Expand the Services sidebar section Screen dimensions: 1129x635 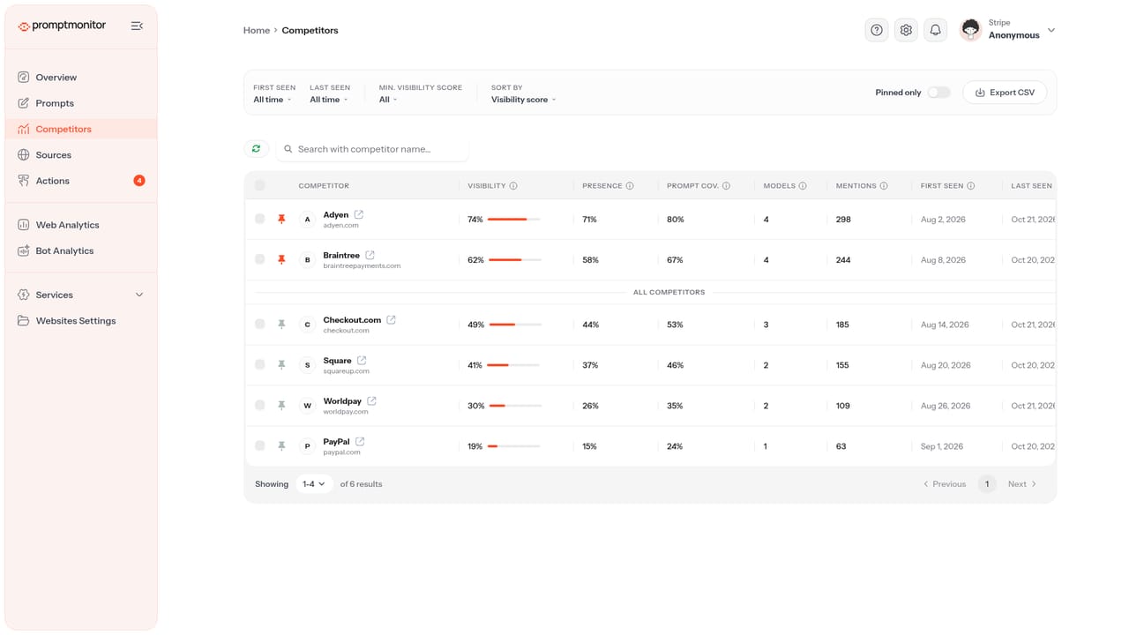click(x=81, y=295)
